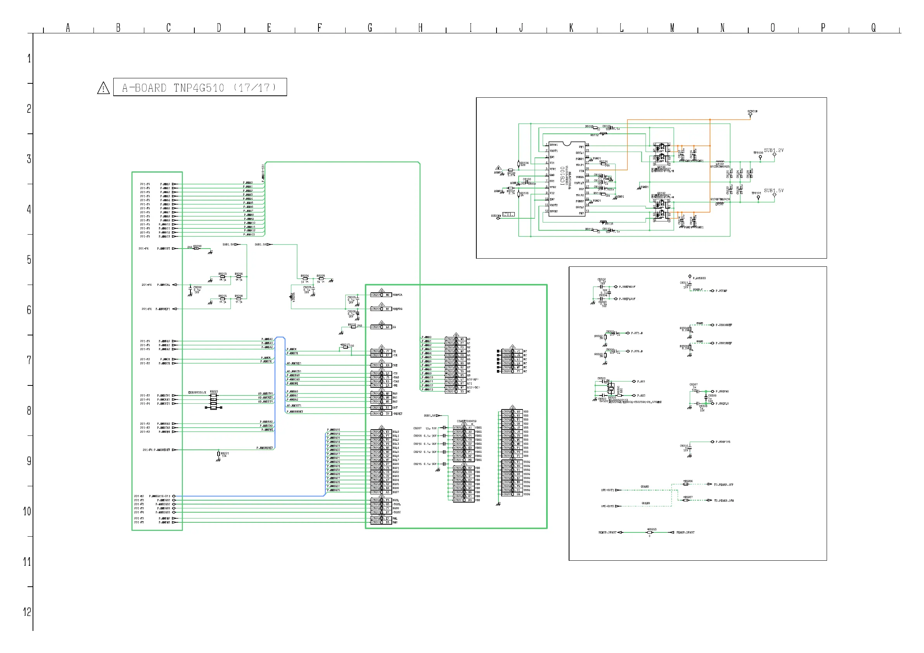Click the DCDCIN input terminal circle
The width and height of the screenshot is (924, 653).
[x=750, y=114]
